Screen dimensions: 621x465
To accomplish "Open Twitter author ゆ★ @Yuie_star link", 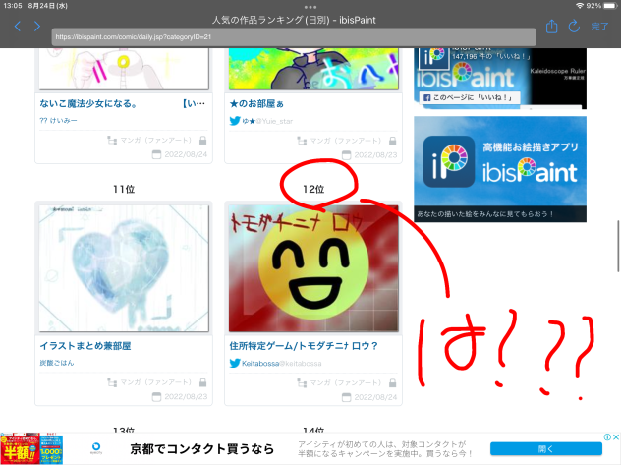I will point(267,121).
